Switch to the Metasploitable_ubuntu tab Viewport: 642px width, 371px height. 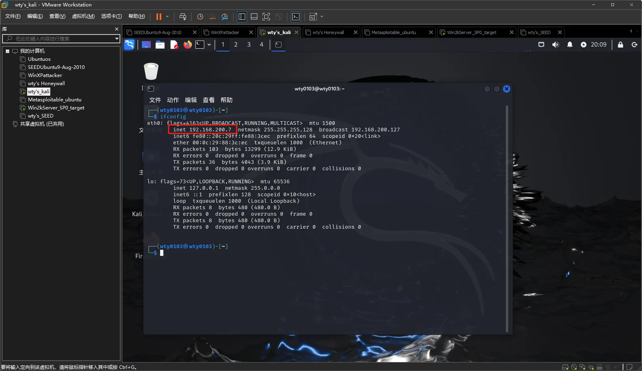pos(394,32)
